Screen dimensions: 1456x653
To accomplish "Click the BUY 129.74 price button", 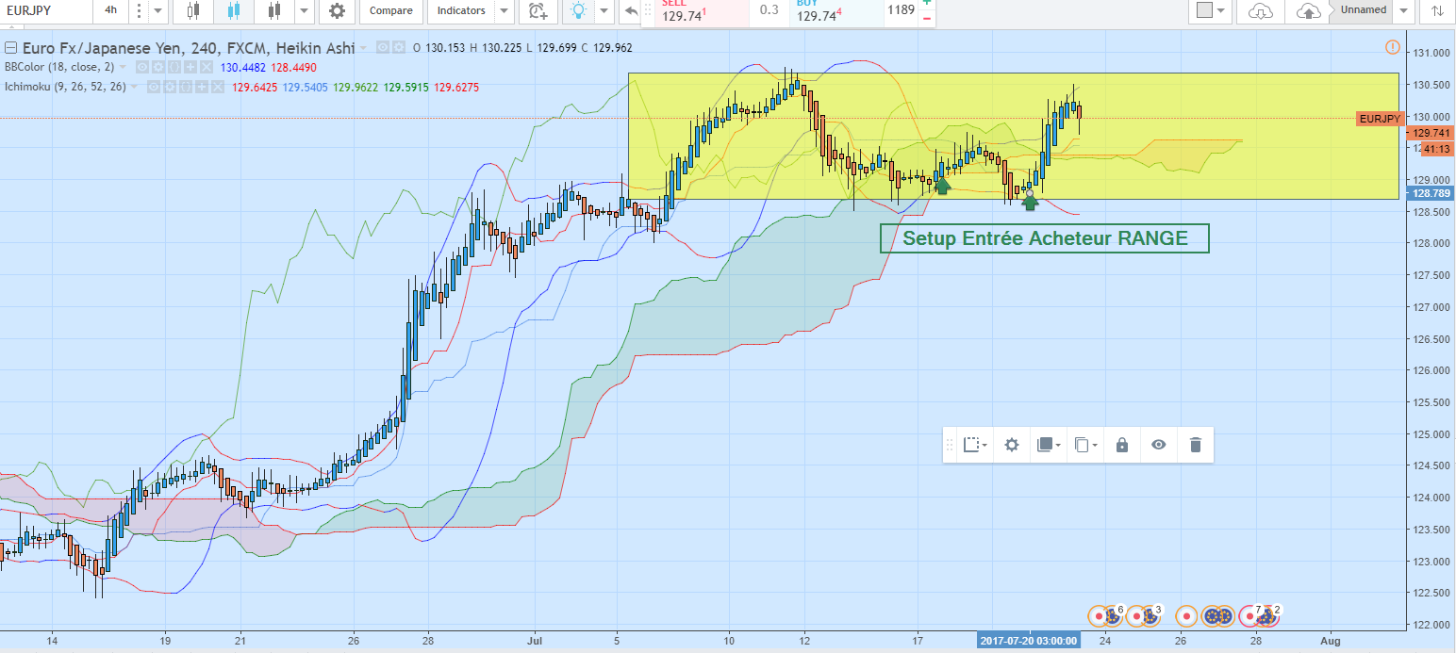I will [837, 12].
